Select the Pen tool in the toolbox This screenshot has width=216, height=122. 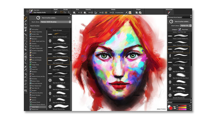[x=26, y=54]
